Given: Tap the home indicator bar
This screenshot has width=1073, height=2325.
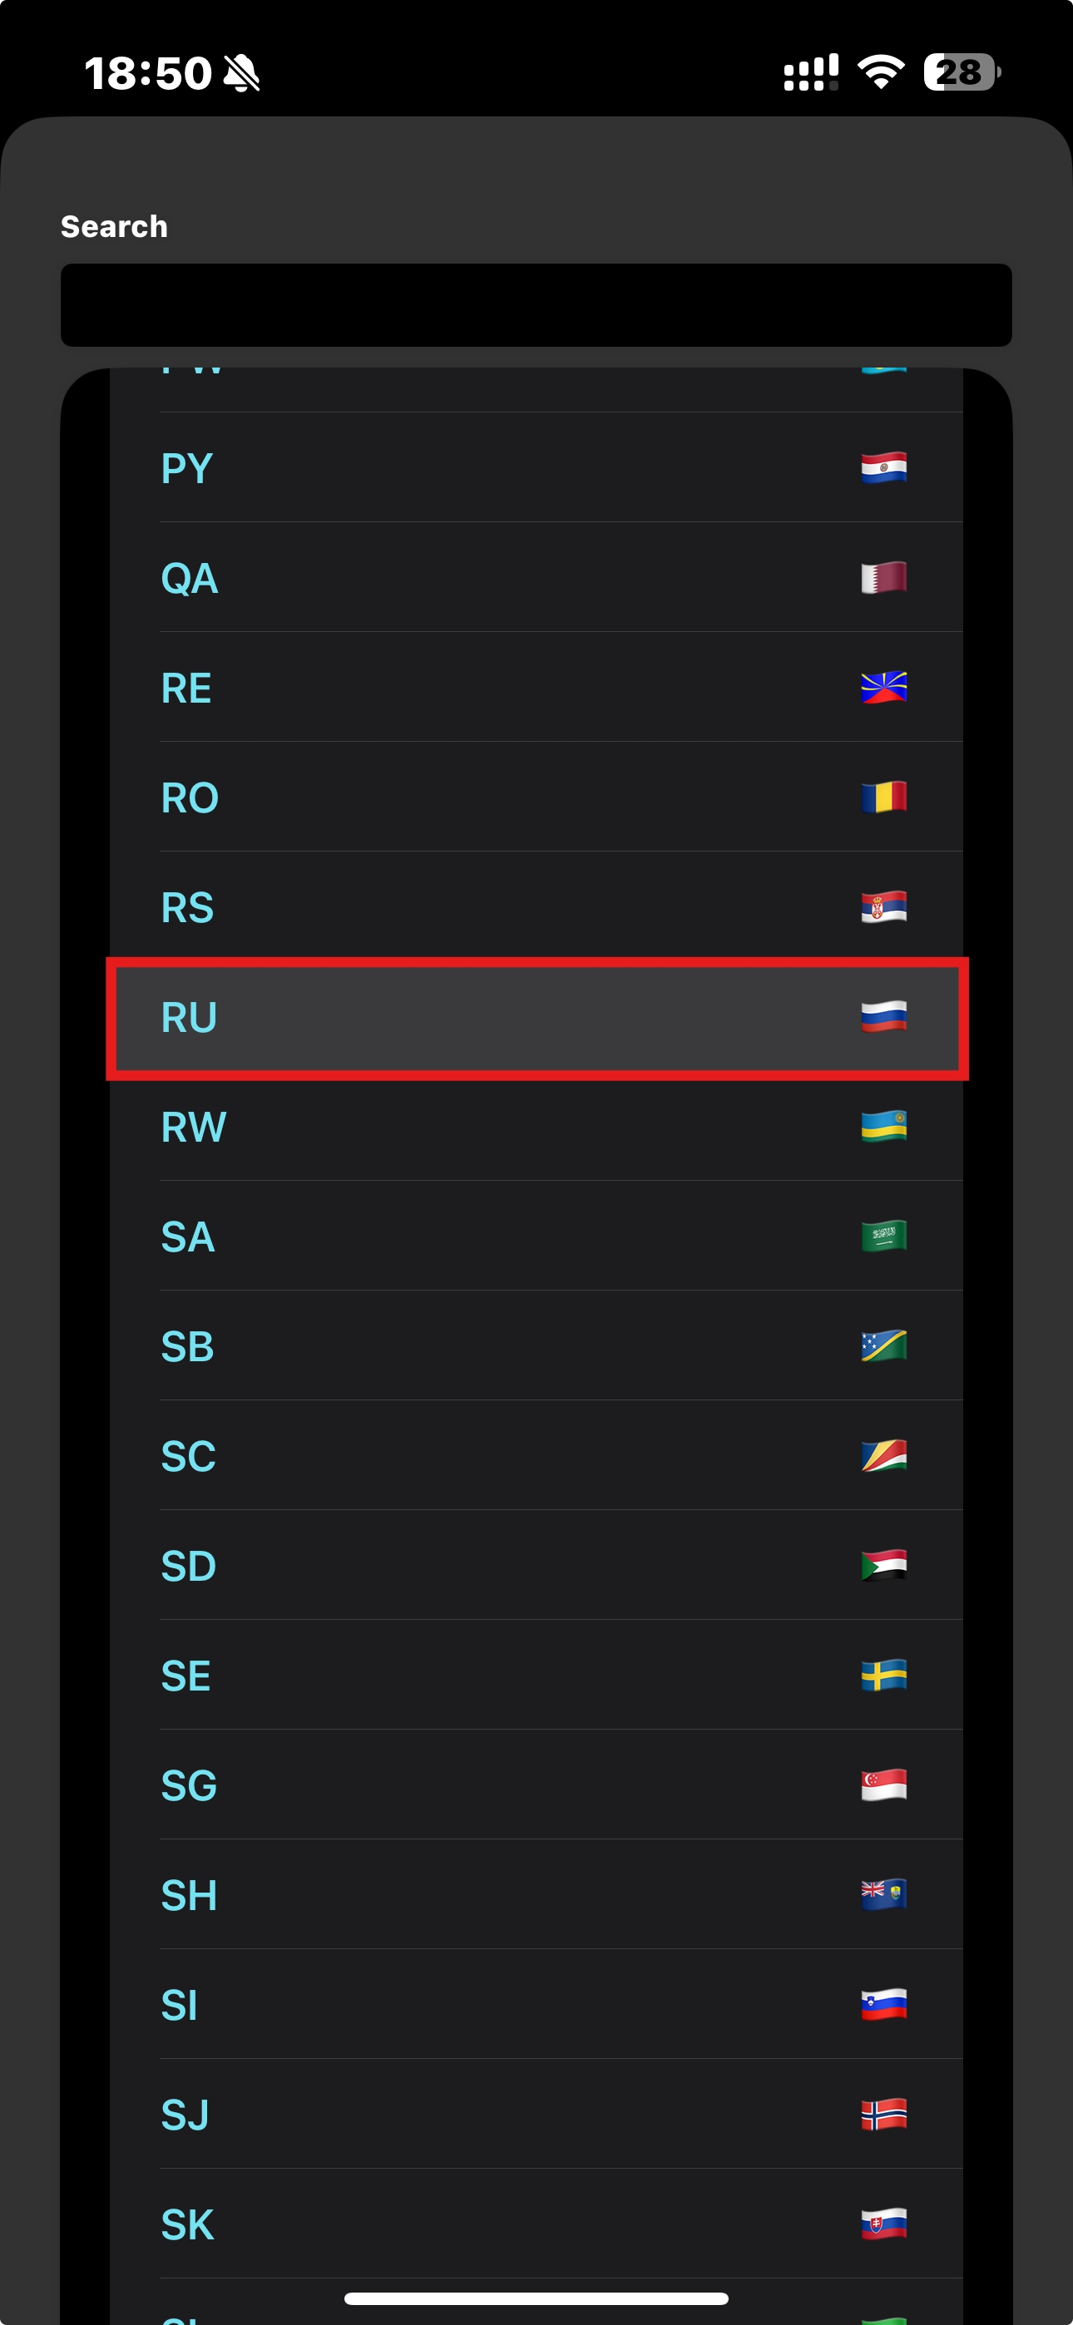Looking at the screenshot, I should tap(536, 2298).
